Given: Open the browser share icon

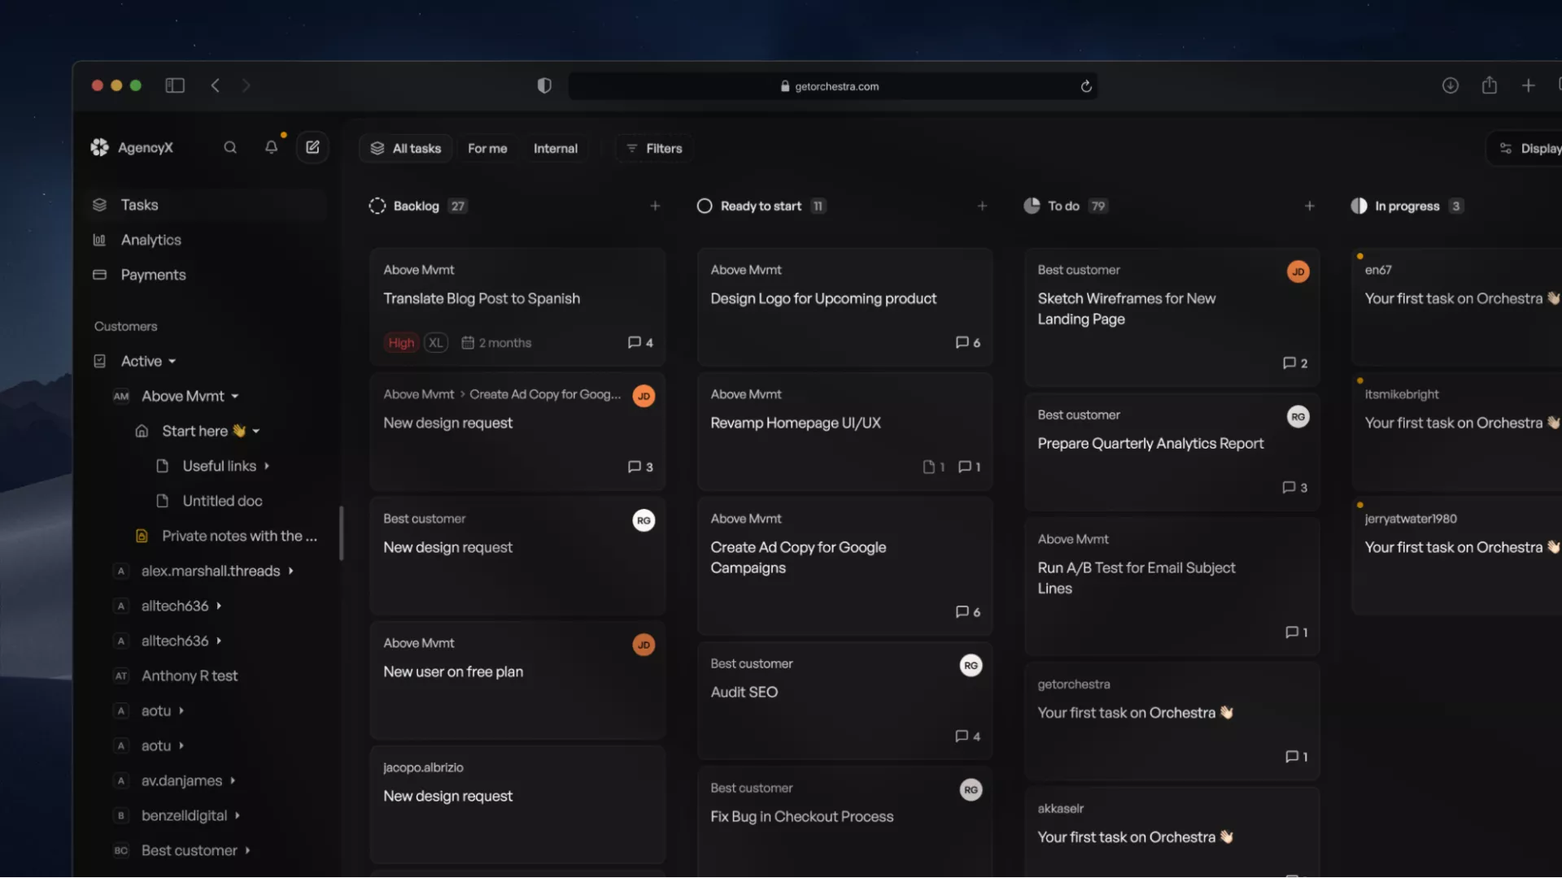Looking at the screenshot, I should pos(1489,85).
